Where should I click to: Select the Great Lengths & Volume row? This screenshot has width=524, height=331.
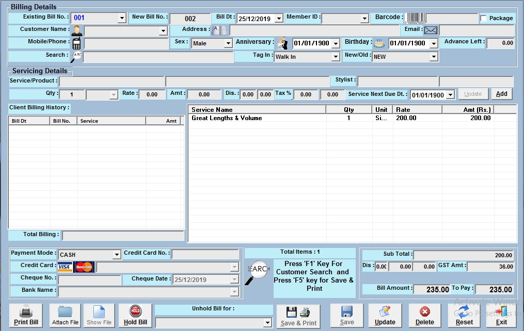coord(227,118)
